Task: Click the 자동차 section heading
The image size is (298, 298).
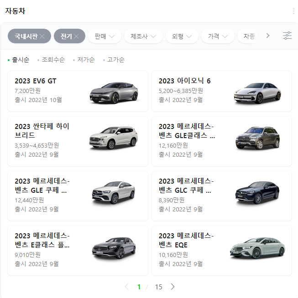Action: point(15,11)
